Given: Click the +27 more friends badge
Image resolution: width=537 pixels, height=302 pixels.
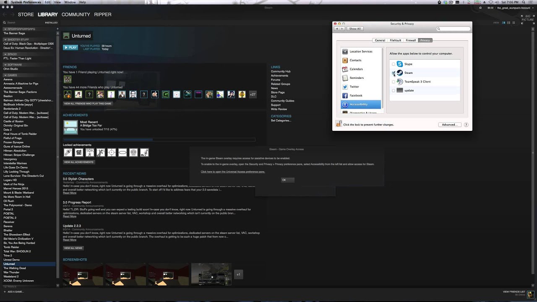Looking at the screenshot, I should 253,94.
